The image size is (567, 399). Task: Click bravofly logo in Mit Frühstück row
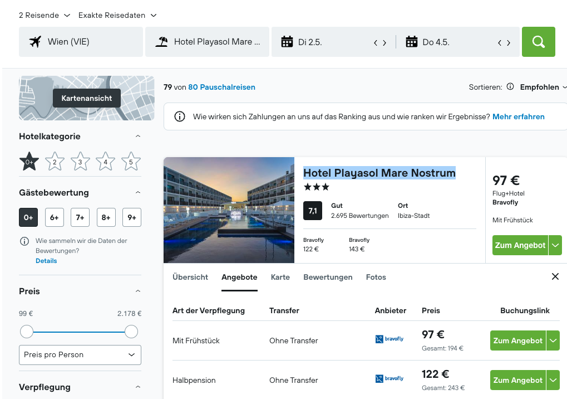(389, 339)
